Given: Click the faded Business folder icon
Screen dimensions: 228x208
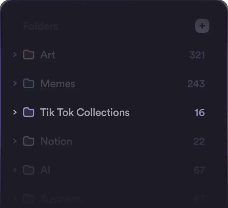Looking at the screenshot, I should tap(28, 199).
